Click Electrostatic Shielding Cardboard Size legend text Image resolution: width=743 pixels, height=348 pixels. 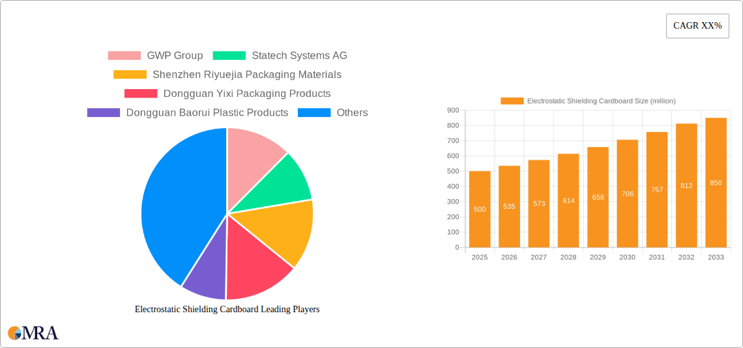(602, 101)
